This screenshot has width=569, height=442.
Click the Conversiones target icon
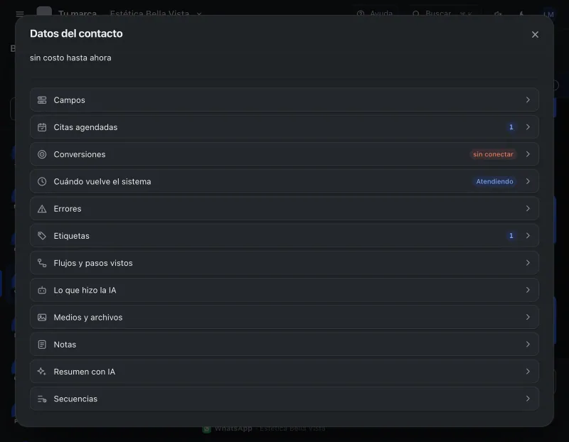tap(42, 154)
